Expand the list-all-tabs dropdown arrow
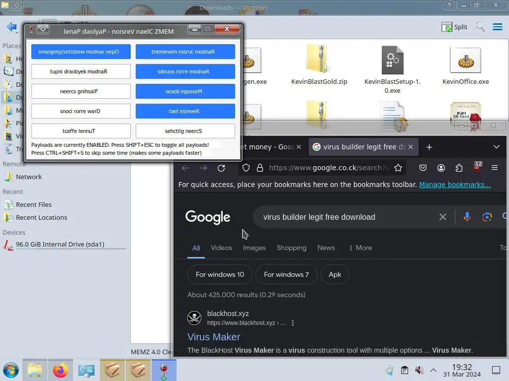Image resolution: width=509 pixels, height=381 pixels. (497, 147)
